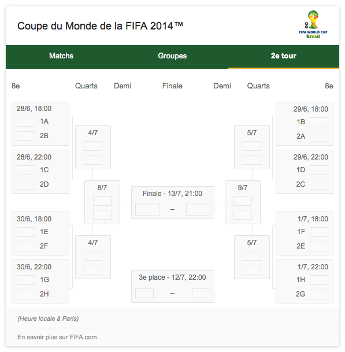Select the 29/6, 22:00 match 1D vs 2C
This screenshot has width=345, height=352.
point(305,172)
